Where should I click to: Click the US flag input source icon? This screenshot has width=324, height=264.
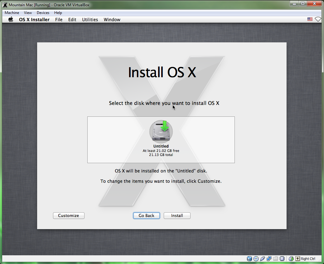[x=310, y=19]
